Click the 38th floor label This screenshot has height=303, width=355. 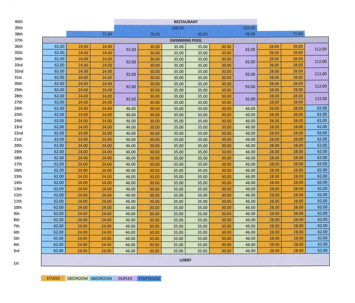[x=19, y=34]
